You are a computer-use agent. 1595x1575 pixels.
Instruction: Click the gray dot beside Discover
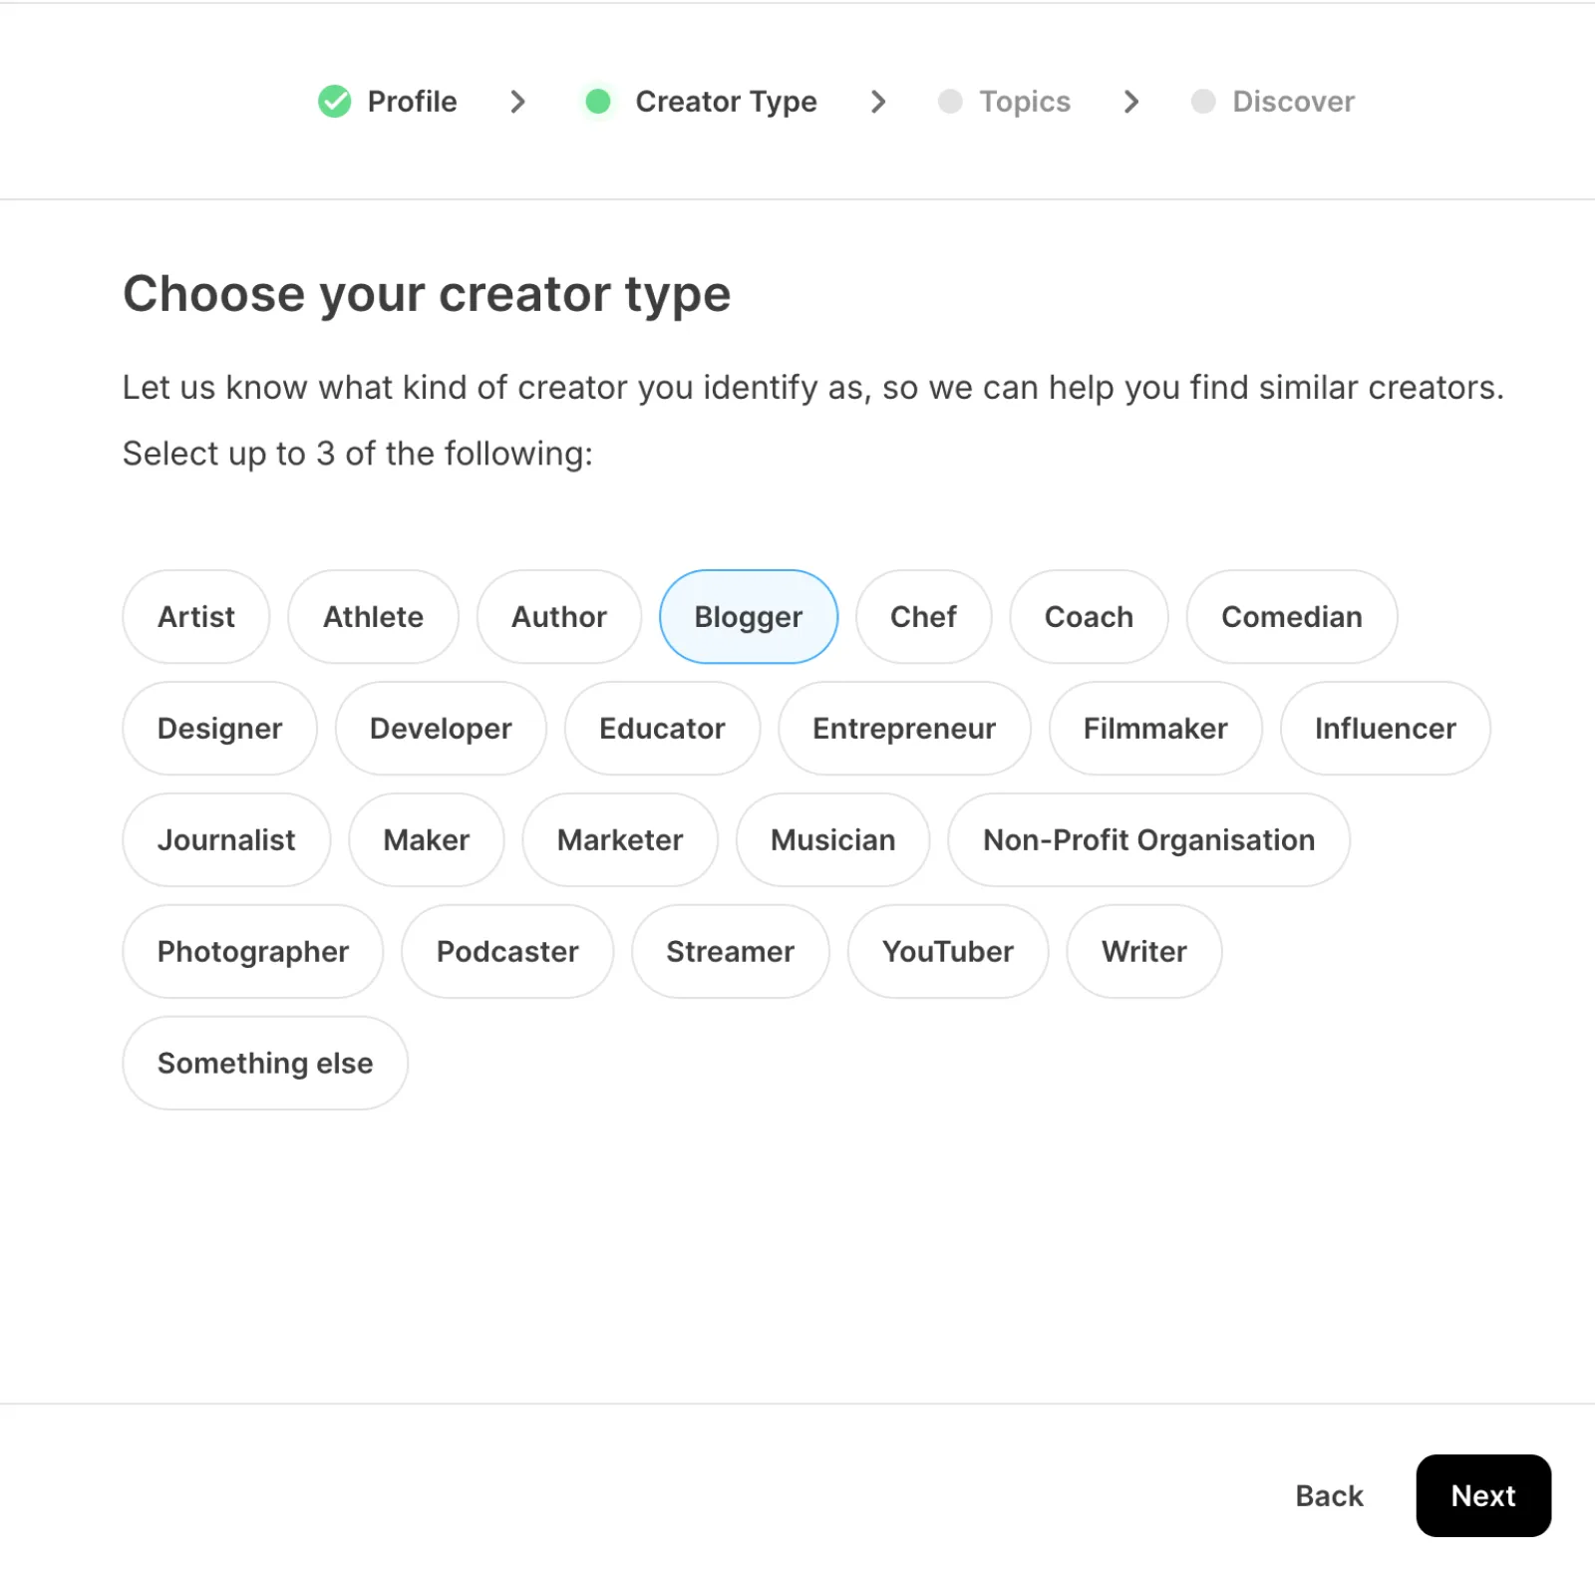tap(1203, 102)
